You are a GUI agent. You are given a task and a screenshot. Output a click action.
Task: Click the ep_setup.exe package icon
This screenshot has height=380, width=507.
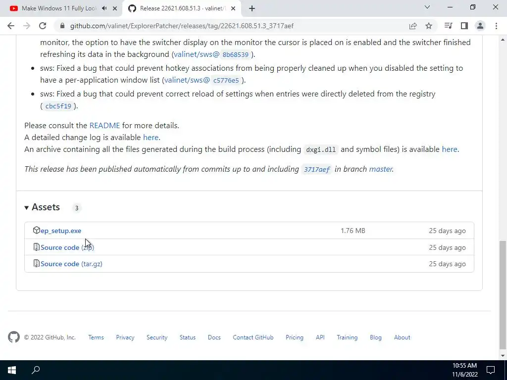(x=36, y=230)
